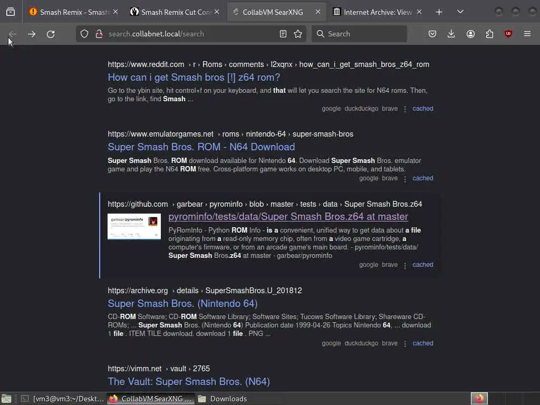Open cached link for the github pyrominfo result
The height and width of the screenshot is (405, 540).
[423, 265]
